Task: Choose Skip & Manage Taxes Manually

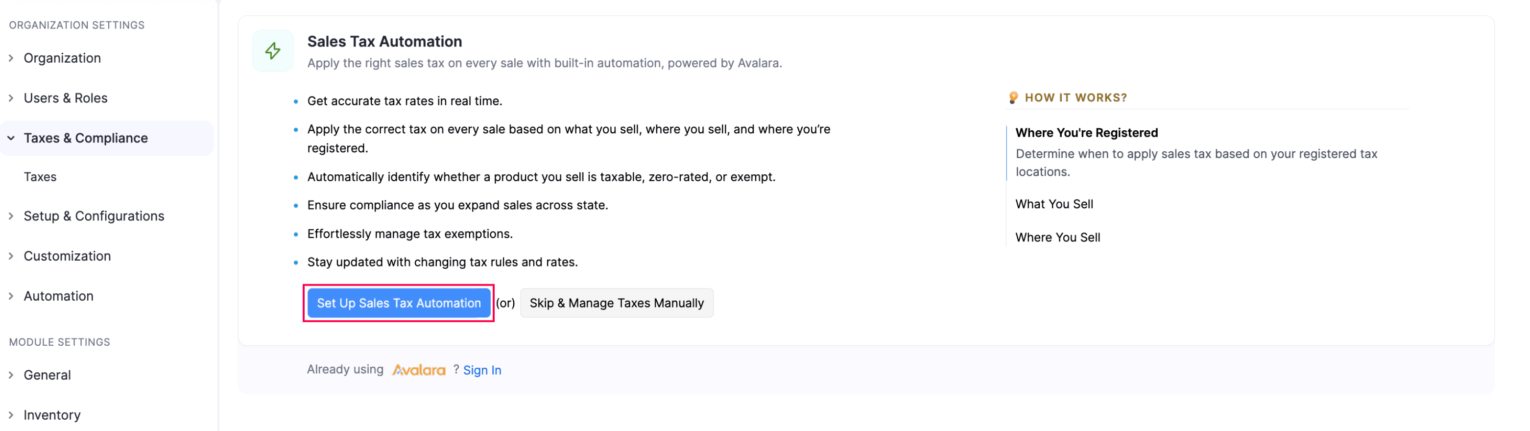Action: click(x=616, y=303)
